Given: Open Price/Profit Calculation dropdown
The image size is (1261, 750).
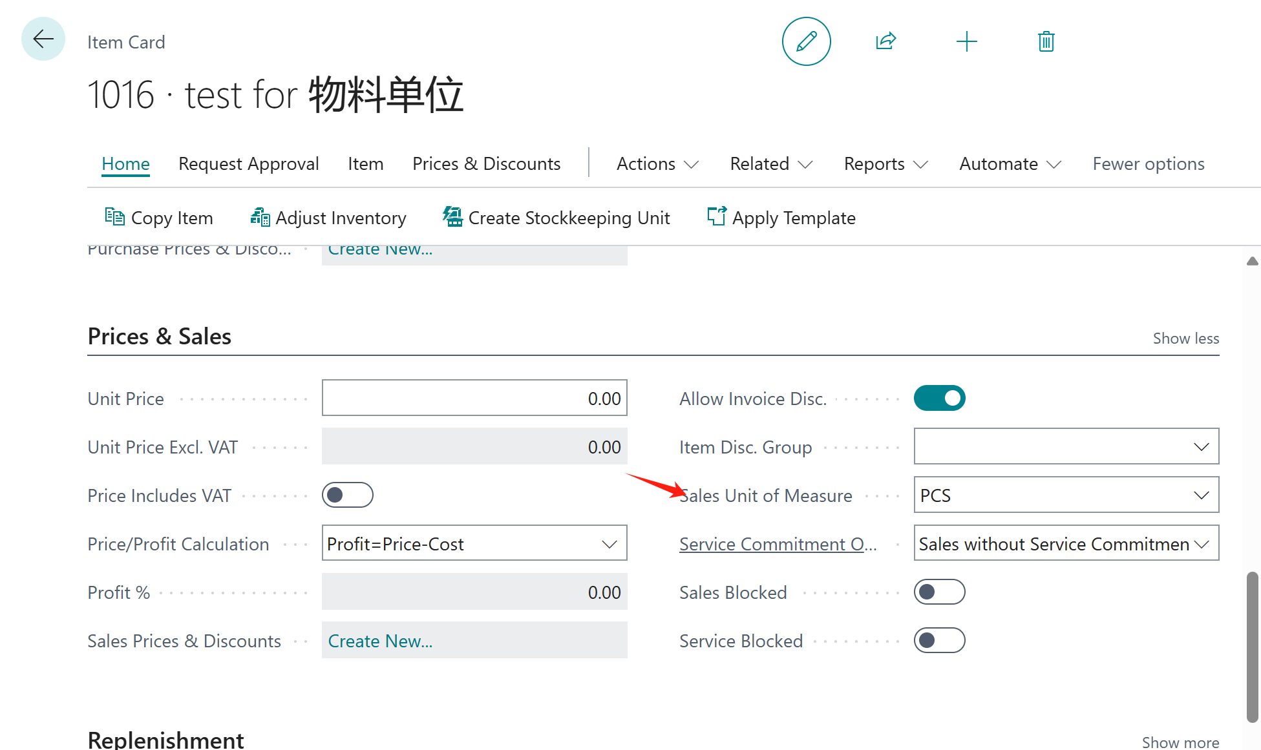Looking at the screenshot, I should 609,543.
